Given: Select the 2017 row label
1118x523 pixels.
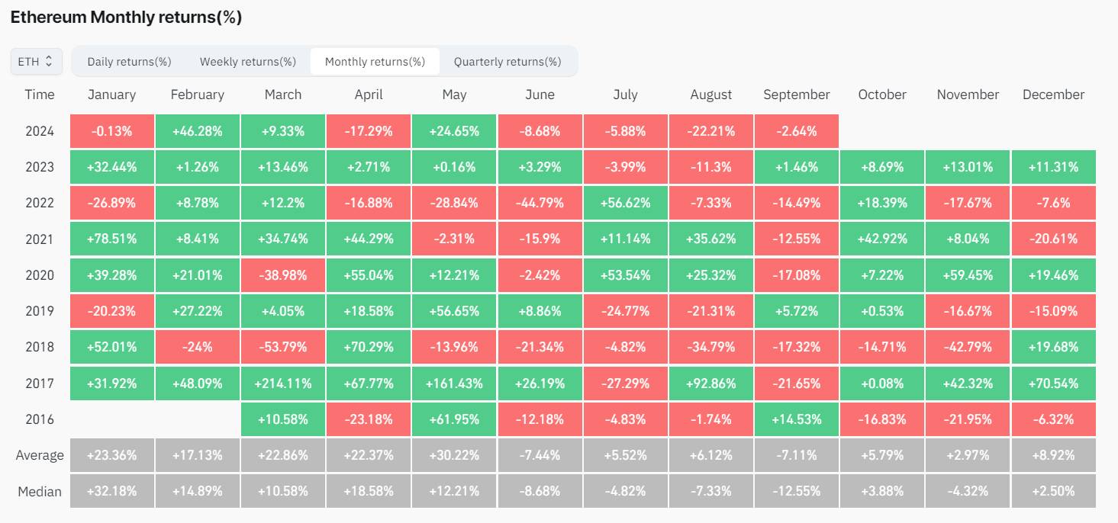Looking at the screenshot, I should [40, 383].
